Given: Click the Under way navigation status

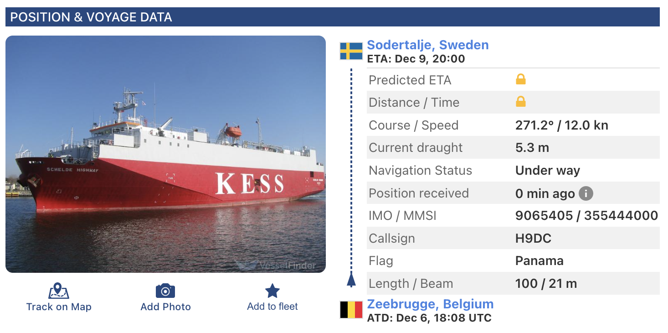Looking at the screenshot, I should [x=547, y=171].
